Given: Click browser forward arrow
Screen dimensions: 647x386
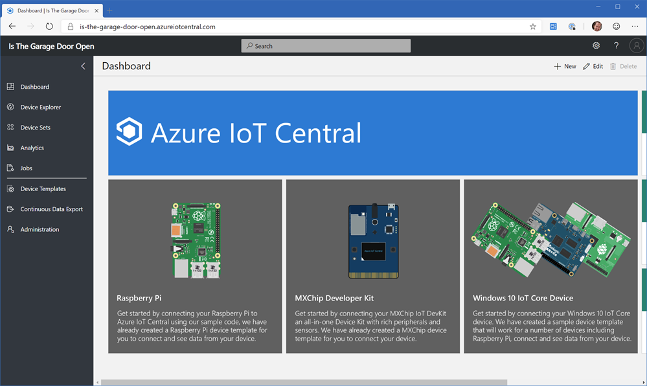Looking at the screenshot, I should pos(30,27).
